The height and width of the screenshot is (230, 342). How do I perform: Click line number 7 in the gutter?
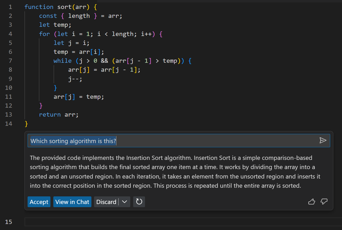(x=10, y=61)
